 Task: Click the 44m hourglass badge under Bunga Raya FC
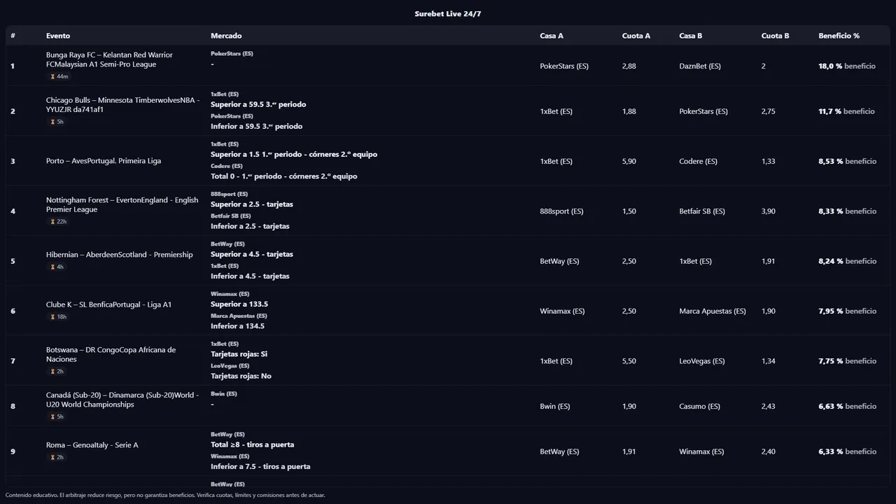coord(59,76)
